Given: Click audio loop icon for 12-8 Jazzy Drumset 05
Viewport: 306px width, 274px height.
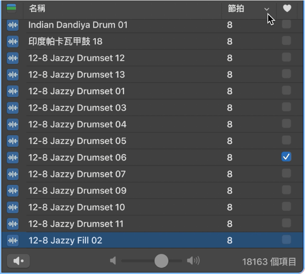Looking at the screenshot, I should [x=13, y=141].
